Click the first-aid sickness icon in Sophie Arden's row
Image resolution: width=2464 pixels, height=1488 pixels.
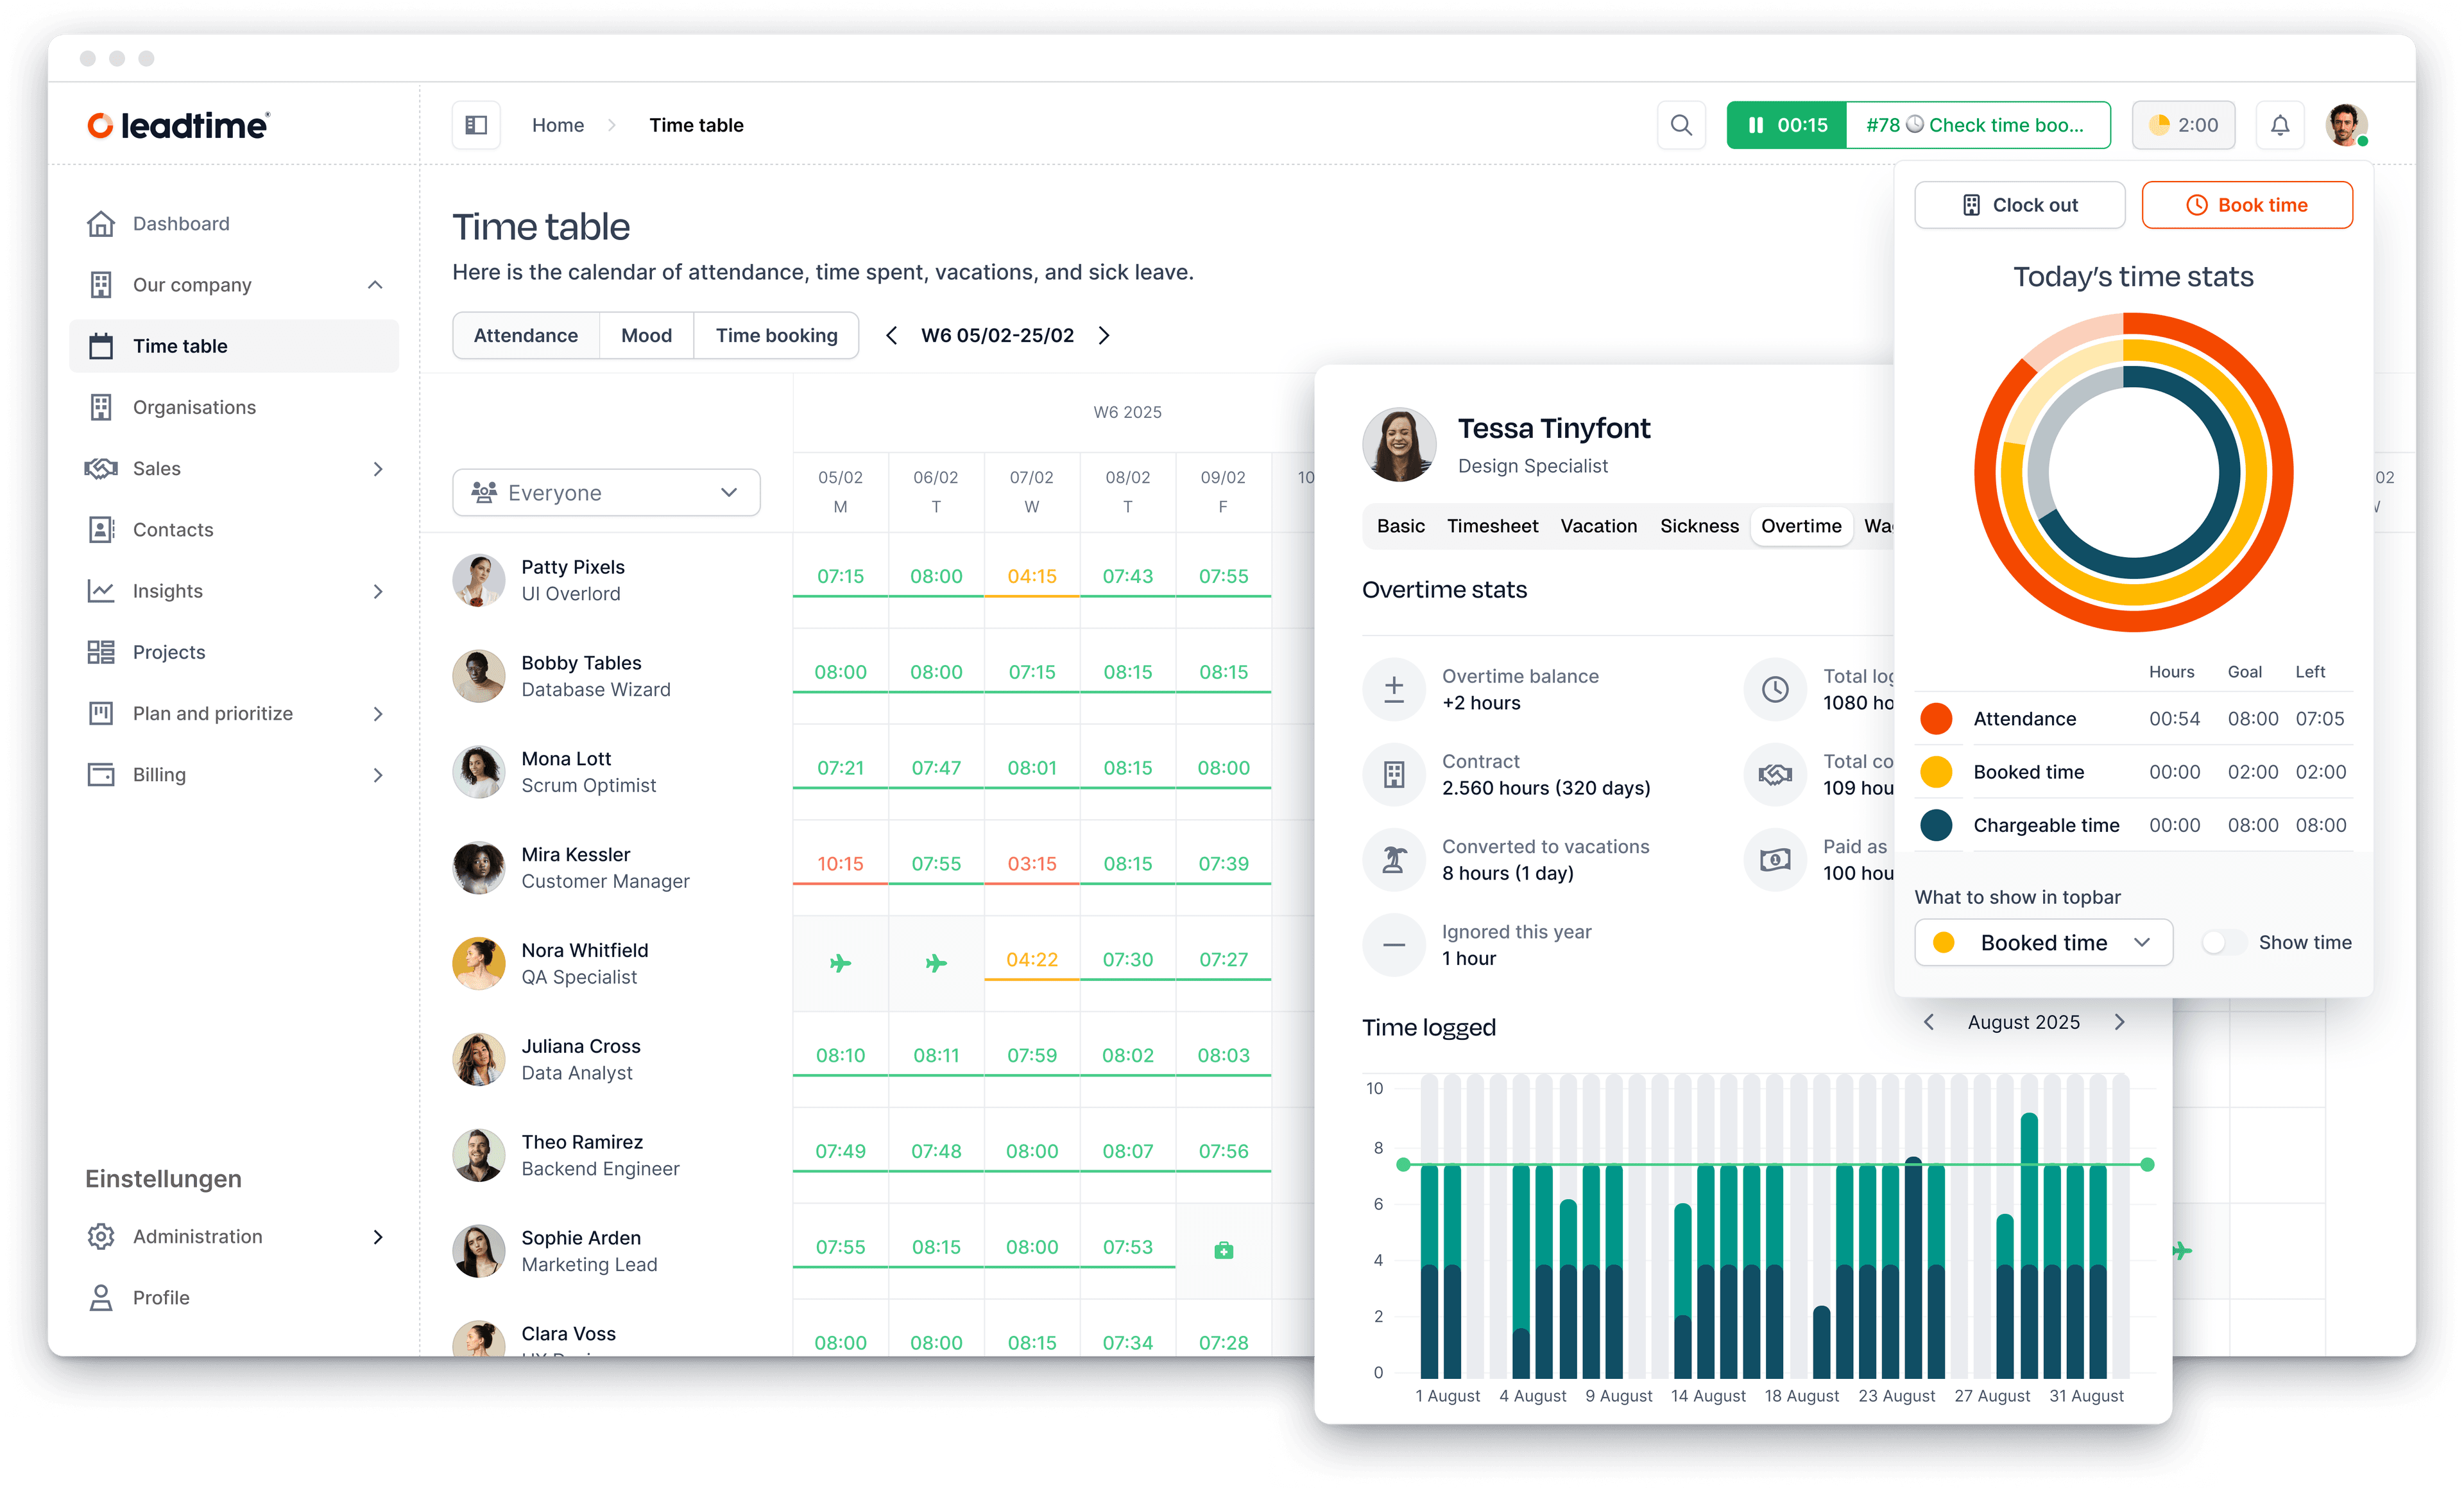click(x=1223, y=1249)
